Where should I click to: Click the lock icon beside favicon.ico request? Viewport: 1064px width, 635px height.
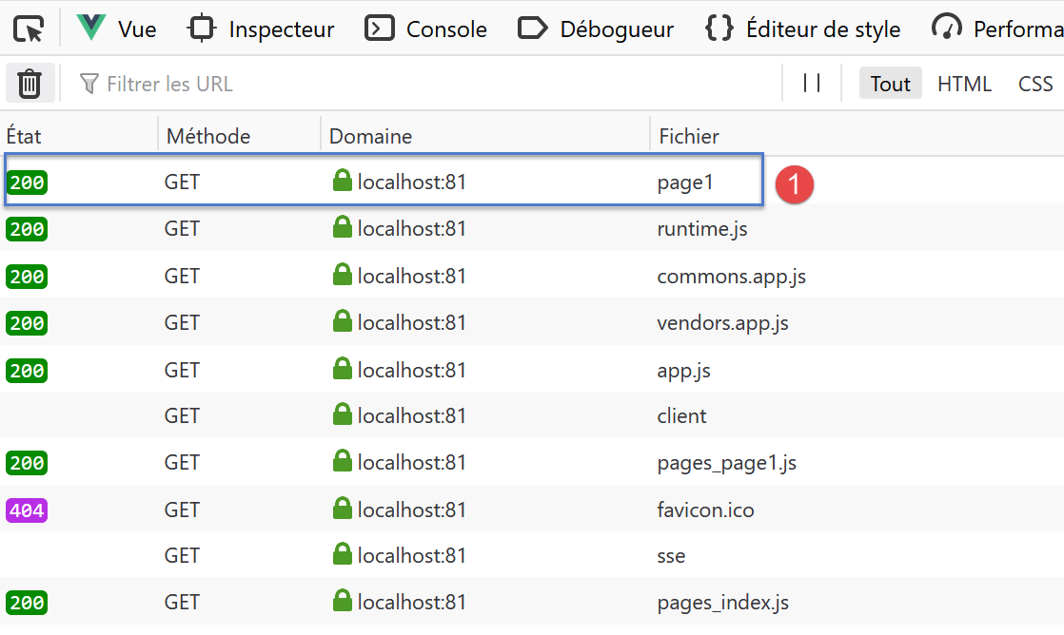(343, 510)
